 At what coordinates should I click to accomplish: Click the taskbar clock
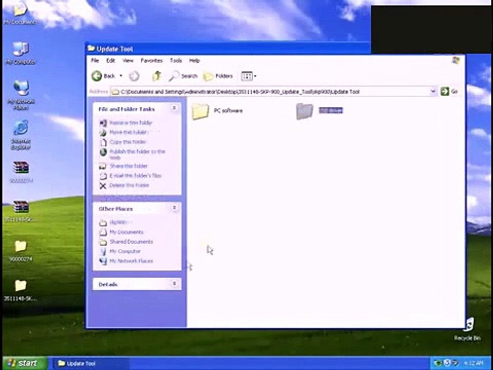click(473, 363)
